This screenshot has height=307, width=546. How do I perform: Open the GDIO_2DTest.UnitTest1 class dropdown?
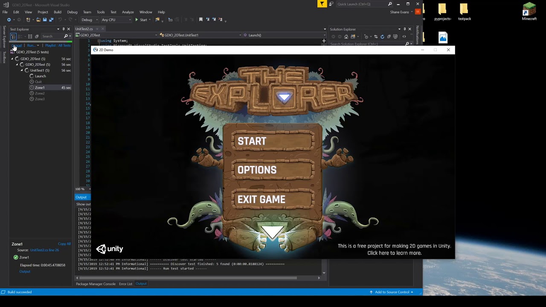tap(240, 35)
